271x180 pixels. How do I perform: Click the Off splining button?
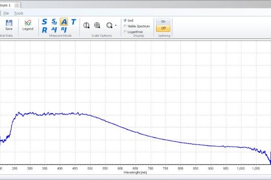pos(163,29)
